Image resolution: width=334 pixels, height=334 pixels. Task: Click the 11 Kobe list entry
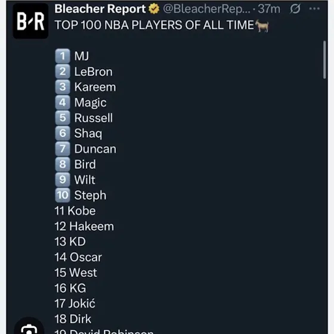click(75, 211)
